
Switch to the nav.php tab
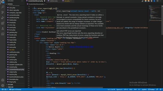[x=67, y=1]
